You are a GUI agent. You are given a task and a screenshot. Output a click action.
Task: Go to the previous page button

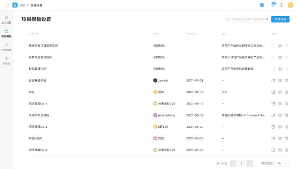coord(233,163)
